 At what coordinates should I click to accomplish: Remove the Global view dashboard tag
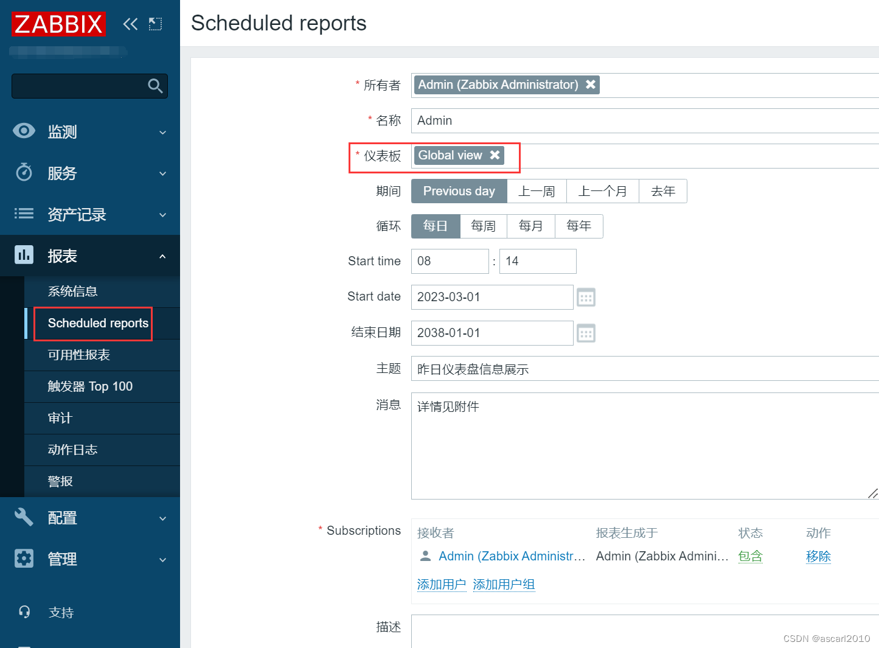495,155
